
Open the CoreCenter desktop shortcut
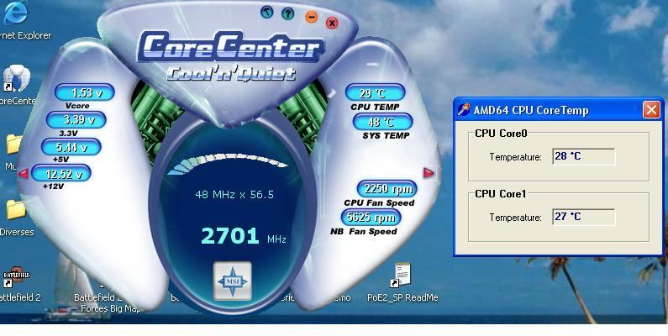point(16,85)
